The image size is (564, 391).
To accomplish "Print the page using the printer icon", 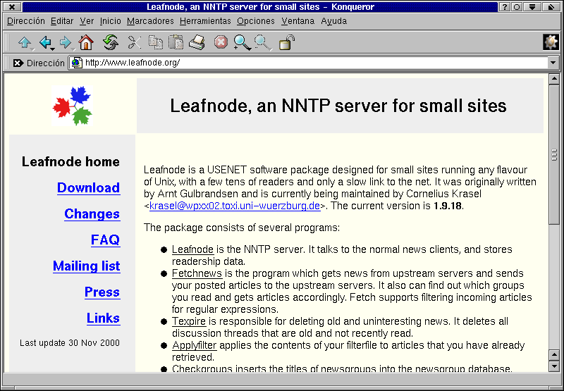I will (196, 43).
